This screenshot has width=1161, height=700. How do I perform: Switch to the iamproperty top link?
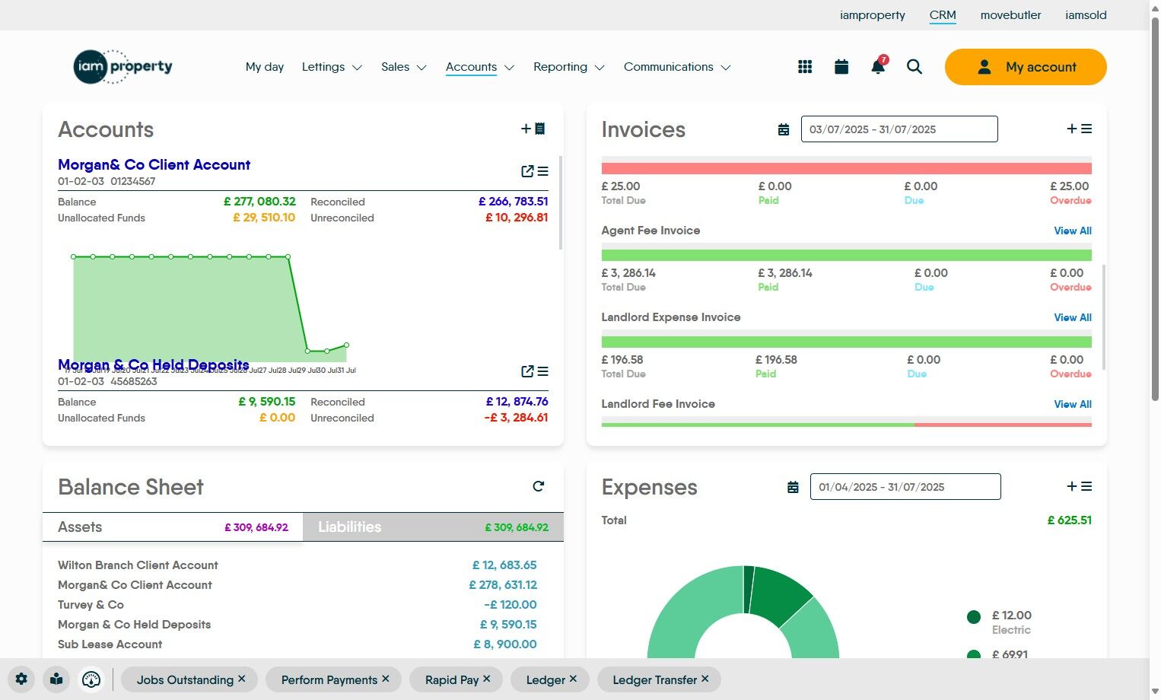[x=873, y=15]
